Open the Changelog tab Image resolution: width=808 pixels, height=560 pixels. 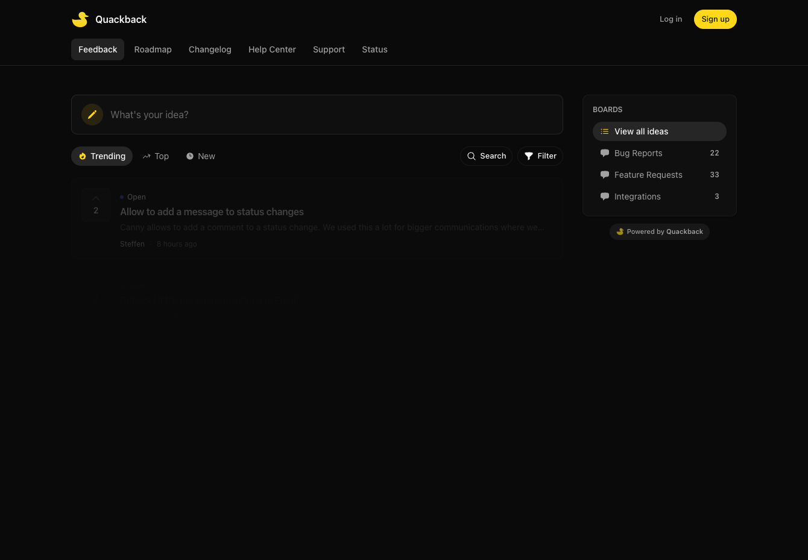(210, 49)
